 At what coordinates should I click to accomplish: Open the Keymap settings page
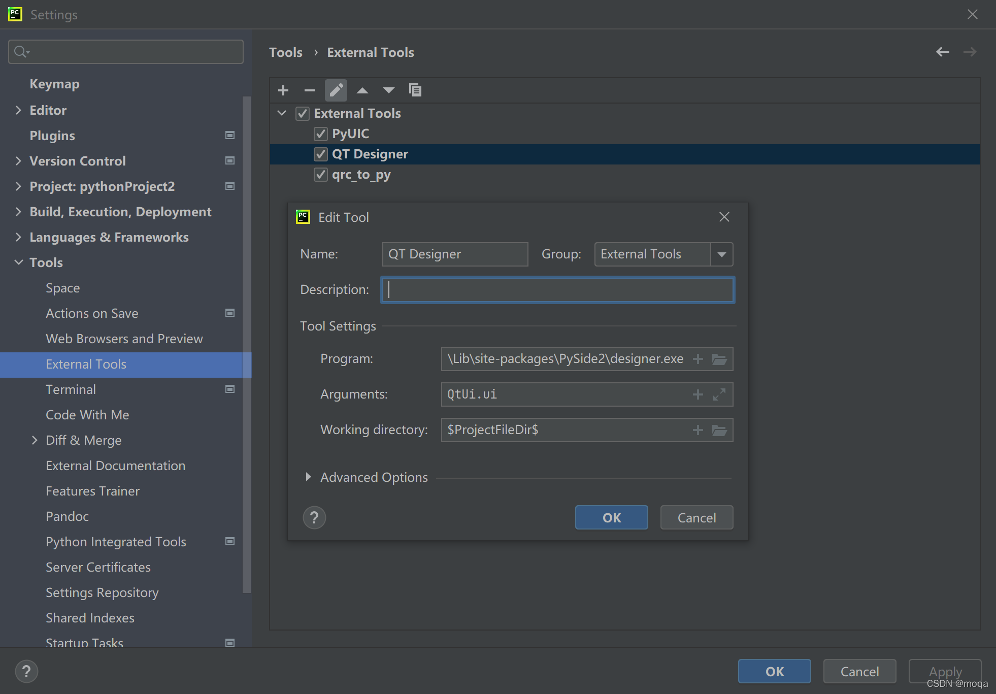(x=54, y=84)
